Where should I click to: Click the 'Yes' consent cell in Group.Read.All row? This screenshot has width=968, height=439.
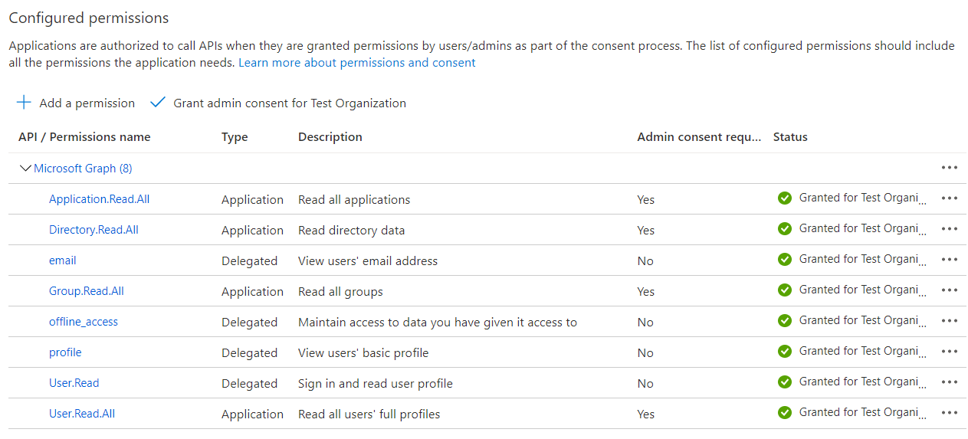click(646, 291)
